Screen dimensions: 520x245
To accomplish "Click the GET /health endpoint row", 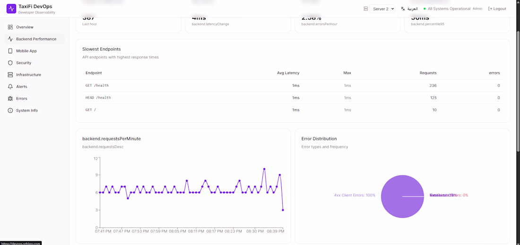I will click(293, 86).
